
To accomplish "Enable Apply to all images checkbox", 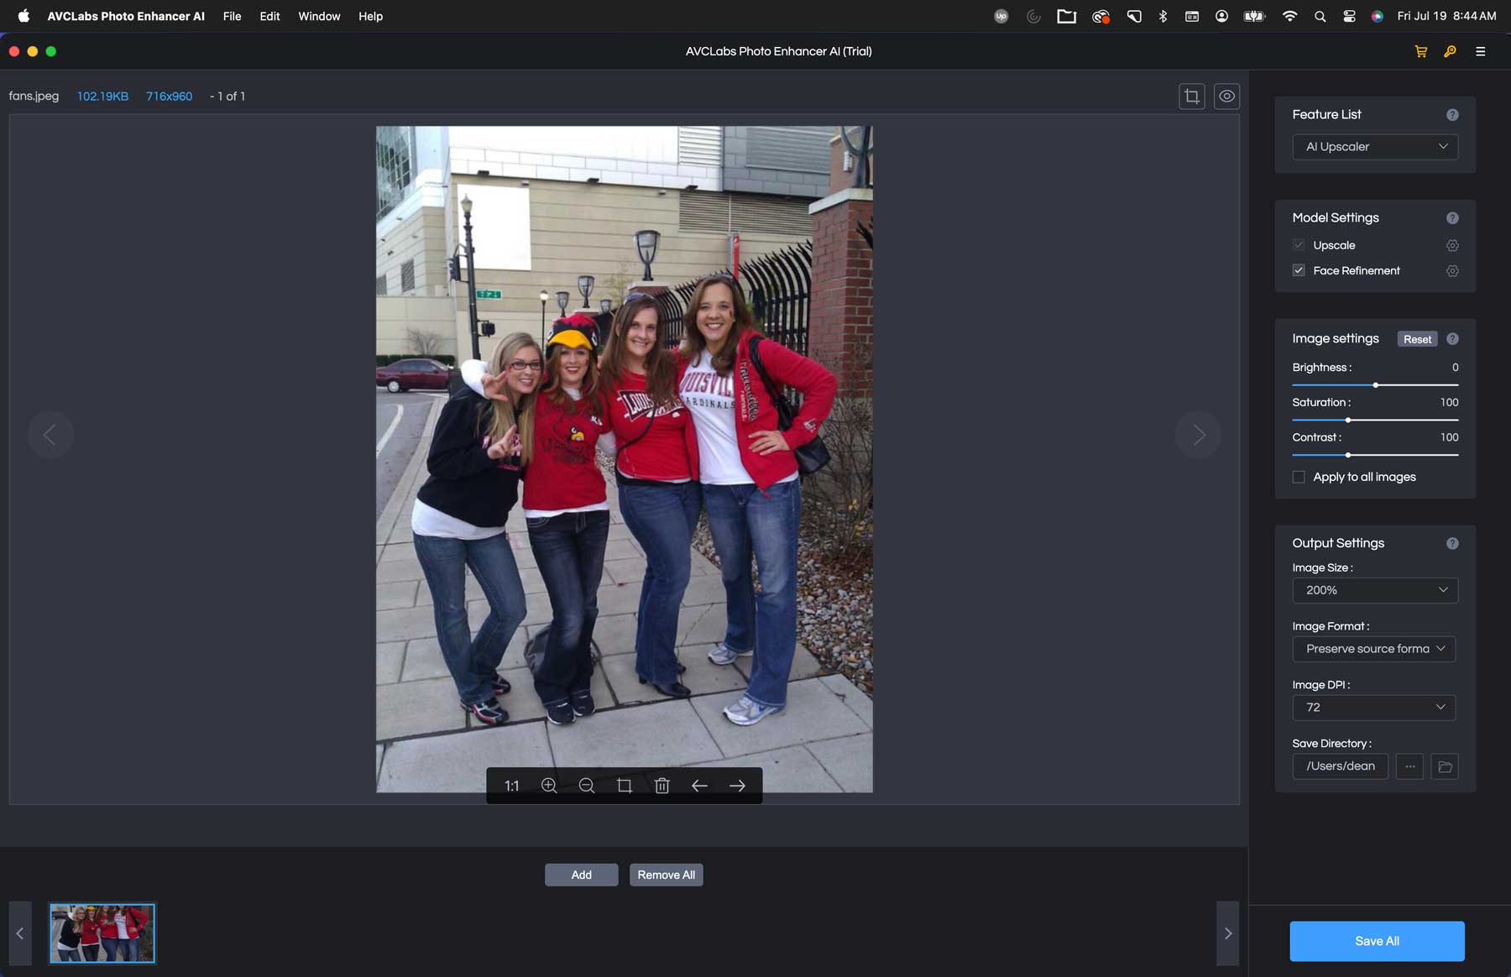I will pyautogui.click(x=1299, y=477).
